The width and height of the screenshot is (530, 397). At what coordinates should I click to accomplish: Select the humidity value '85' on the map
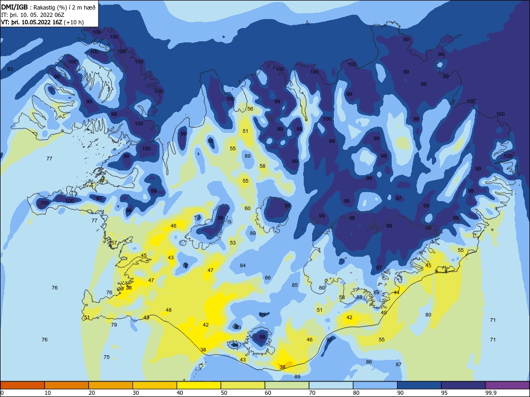(x=295, y=285)
